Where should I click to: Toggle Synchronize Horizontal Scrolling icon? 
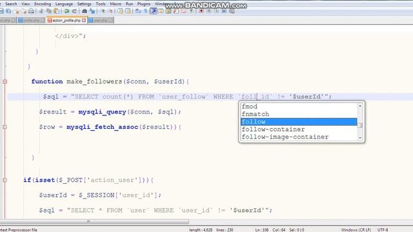(x=128, y=11)
